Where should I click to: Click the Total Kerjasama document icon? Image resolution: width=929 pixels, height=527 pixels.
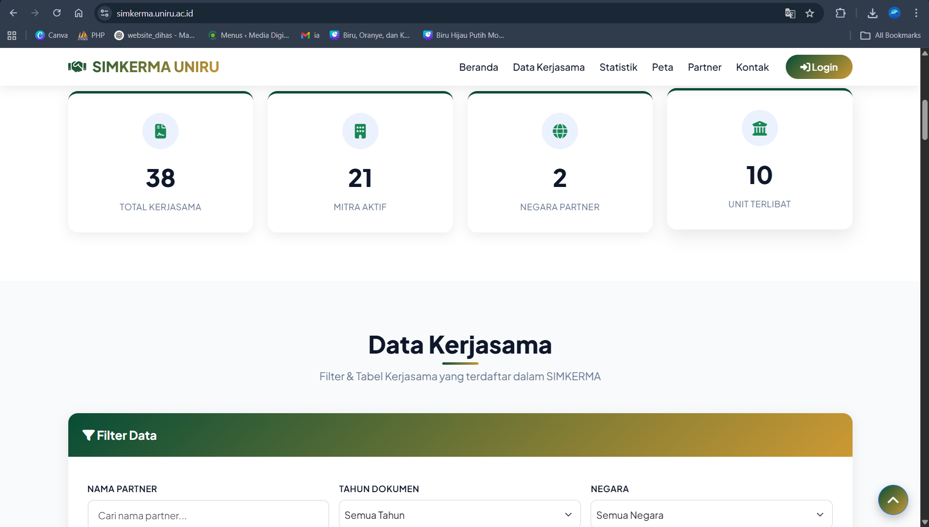[160, 131]
